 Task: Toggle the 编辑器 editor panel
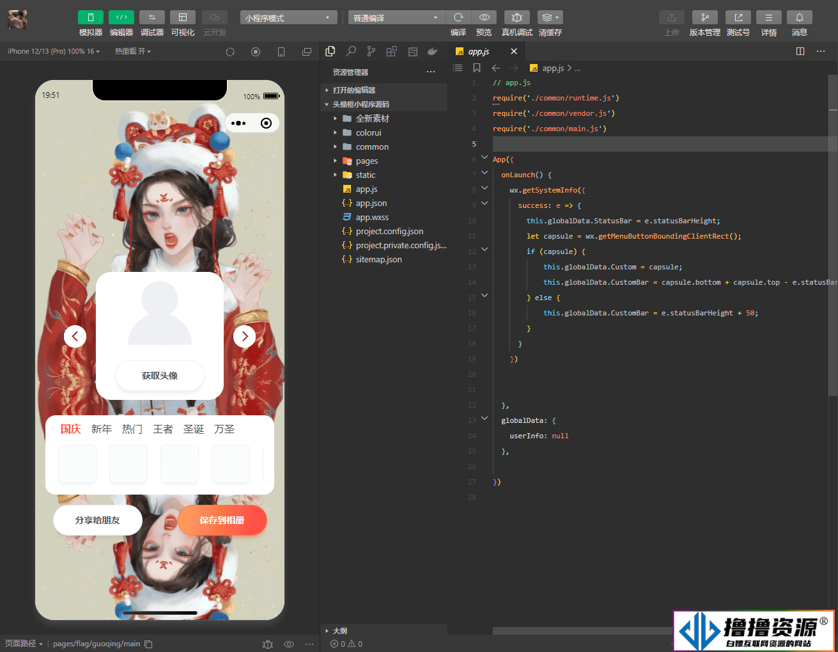[121, 17]
